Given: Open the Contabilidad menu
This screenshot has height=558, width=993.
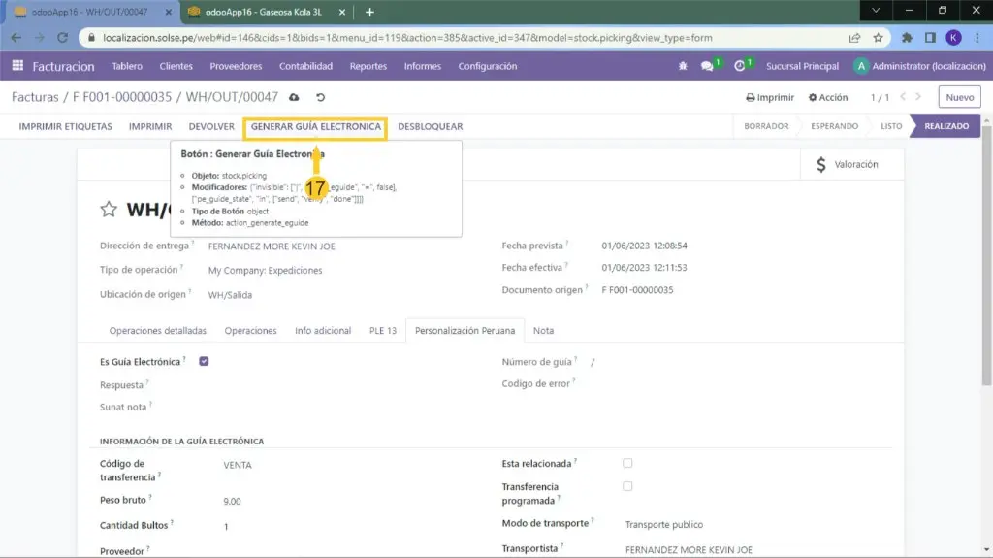Looking at the screenshot, I should pos(305,66).
